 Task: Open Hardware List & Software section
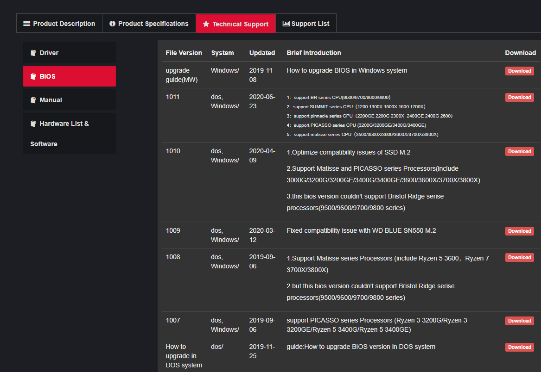(x=70, y=133)
